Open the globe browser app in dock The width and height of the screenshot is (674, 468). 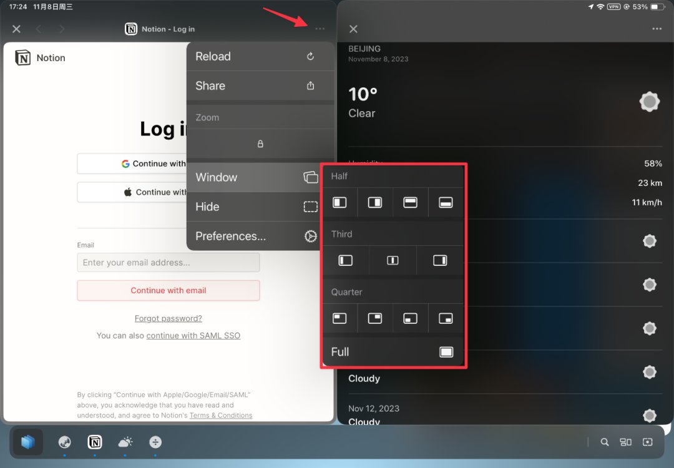64,442
